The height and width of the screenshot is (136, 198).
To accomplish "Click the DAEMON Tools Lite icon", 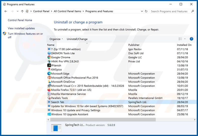I will tap(49, 53).
